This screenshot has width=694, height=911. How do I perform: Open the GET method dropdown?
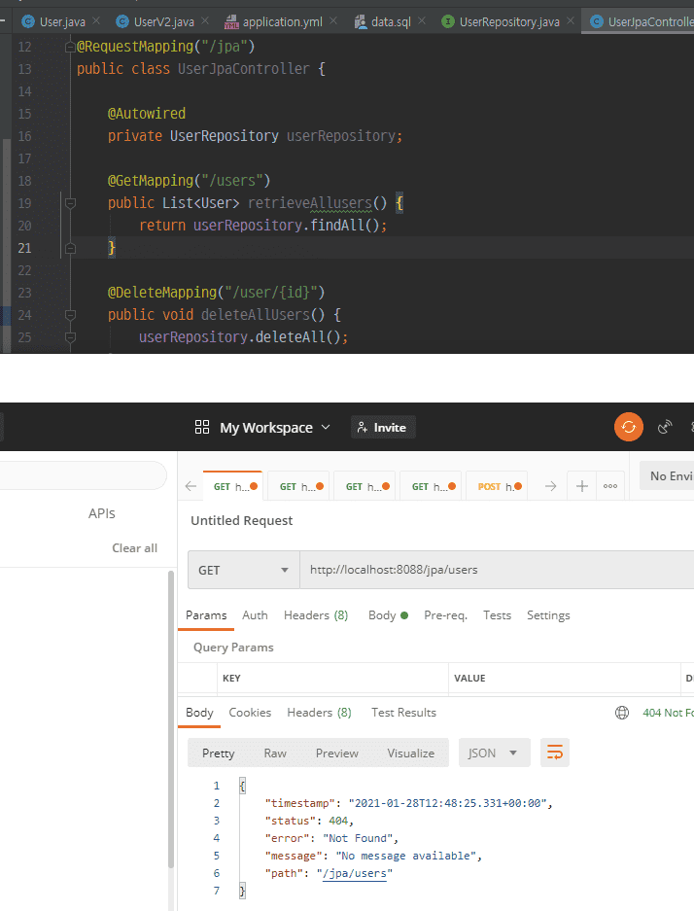(243, 570)
